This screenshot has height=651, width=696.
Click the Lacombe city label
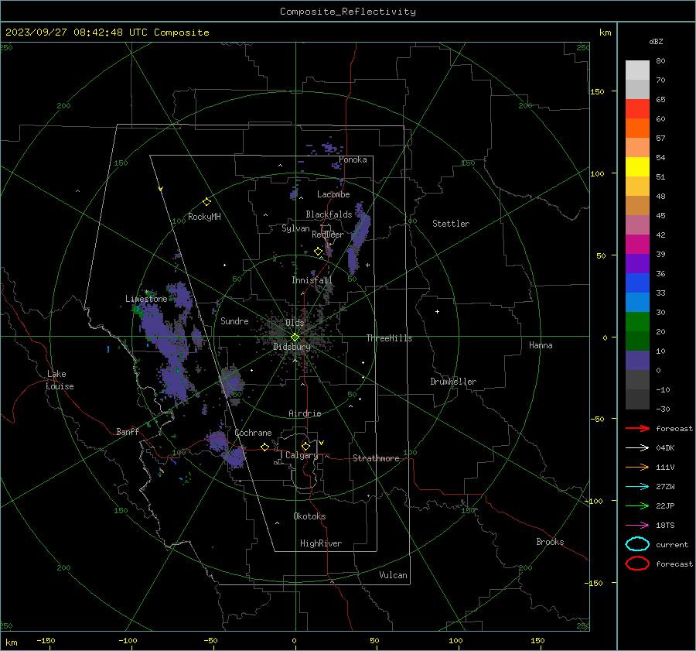pyautogui.click(x=333, y=194)
